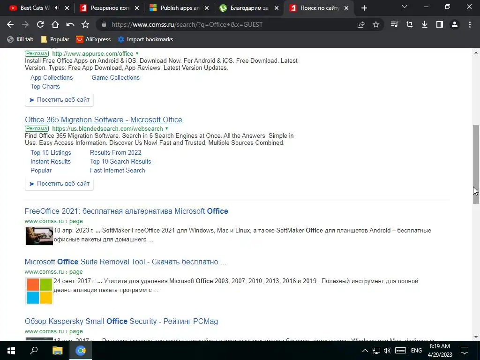This screenshot has height=360, width=480.
Task: Expand the appurse.com ad dropdown arrow
Action: pos(137,53)
